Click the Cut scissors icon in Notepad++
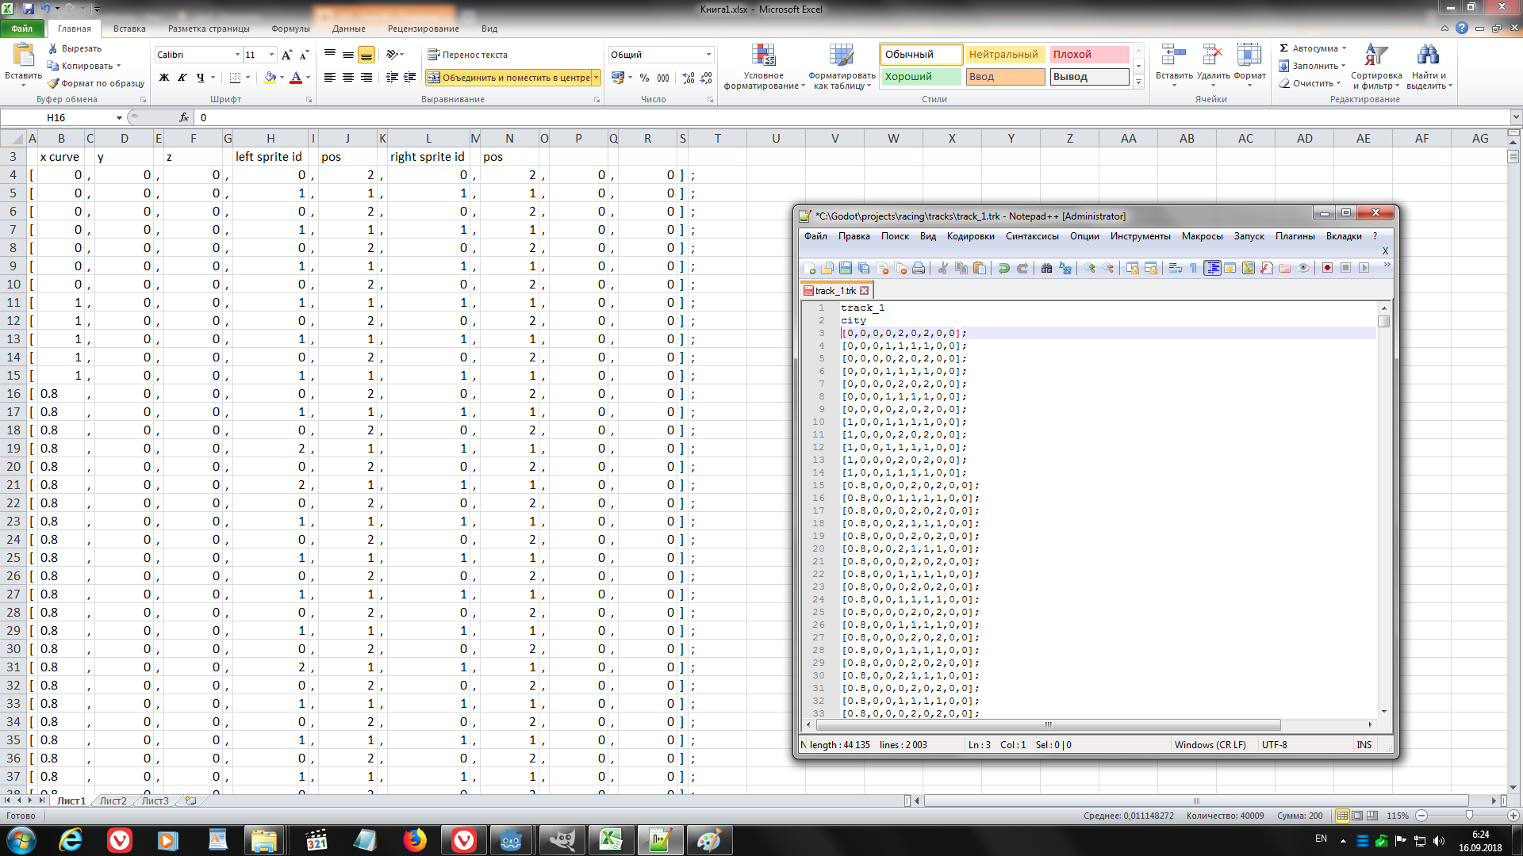Screen dimensions: 1523x856 (943, 269)
